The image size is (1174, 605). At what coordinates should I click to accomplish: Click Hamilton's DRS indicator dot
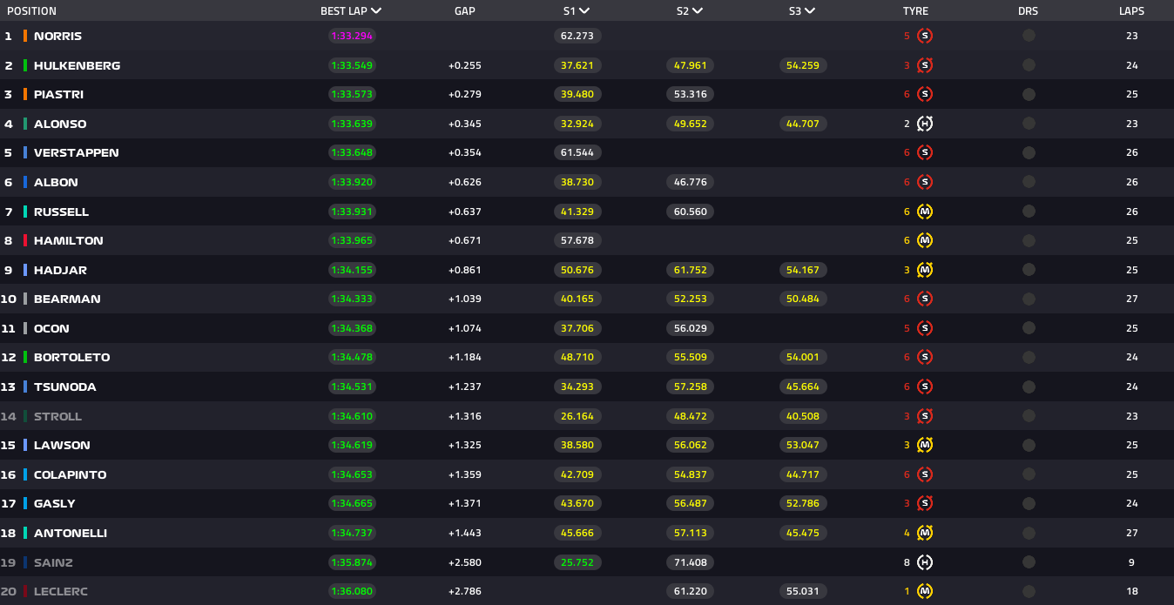tap(1029, 240)
